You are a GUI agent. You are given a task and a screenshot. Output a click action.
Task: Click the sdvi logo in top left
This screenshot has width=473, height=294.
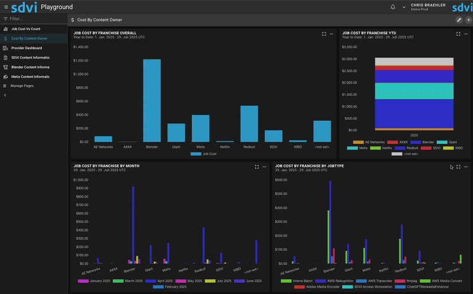tap(24, 7)
